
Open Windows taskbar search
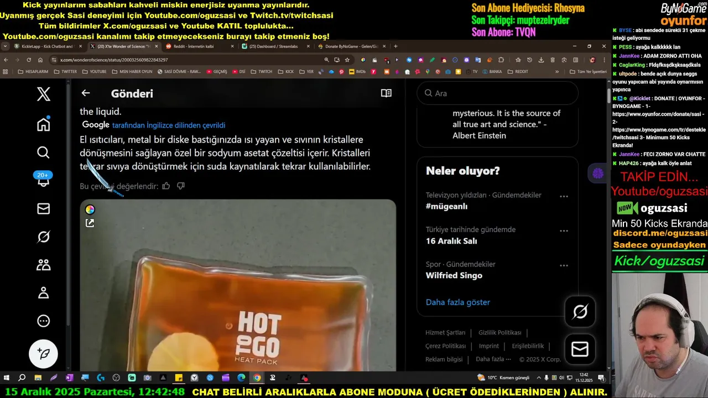[x=22, y=378]
